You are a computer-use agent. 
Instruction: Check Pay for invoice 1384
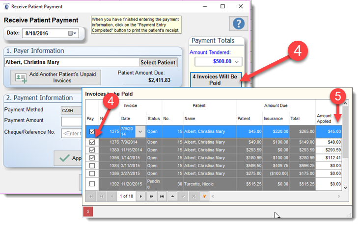pyautogui.click(x=92, y=165)
